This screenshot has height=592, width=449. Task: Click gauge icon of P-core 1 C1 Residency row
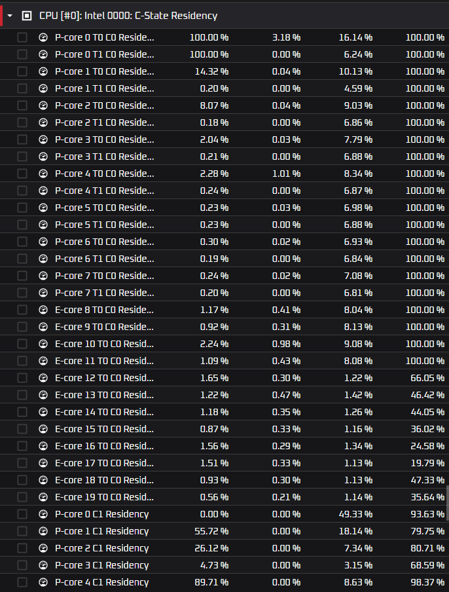[43, 531]
